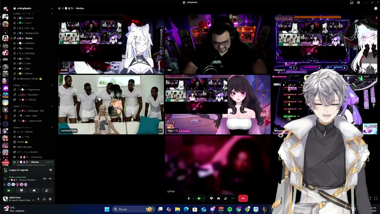Focus the Kiryy video tile
The height and width of the screenshot is (214, 380).
point(218,165)
